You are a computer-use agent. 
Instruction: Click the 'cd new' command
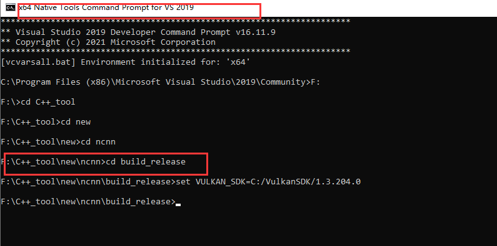pos(76,122)
